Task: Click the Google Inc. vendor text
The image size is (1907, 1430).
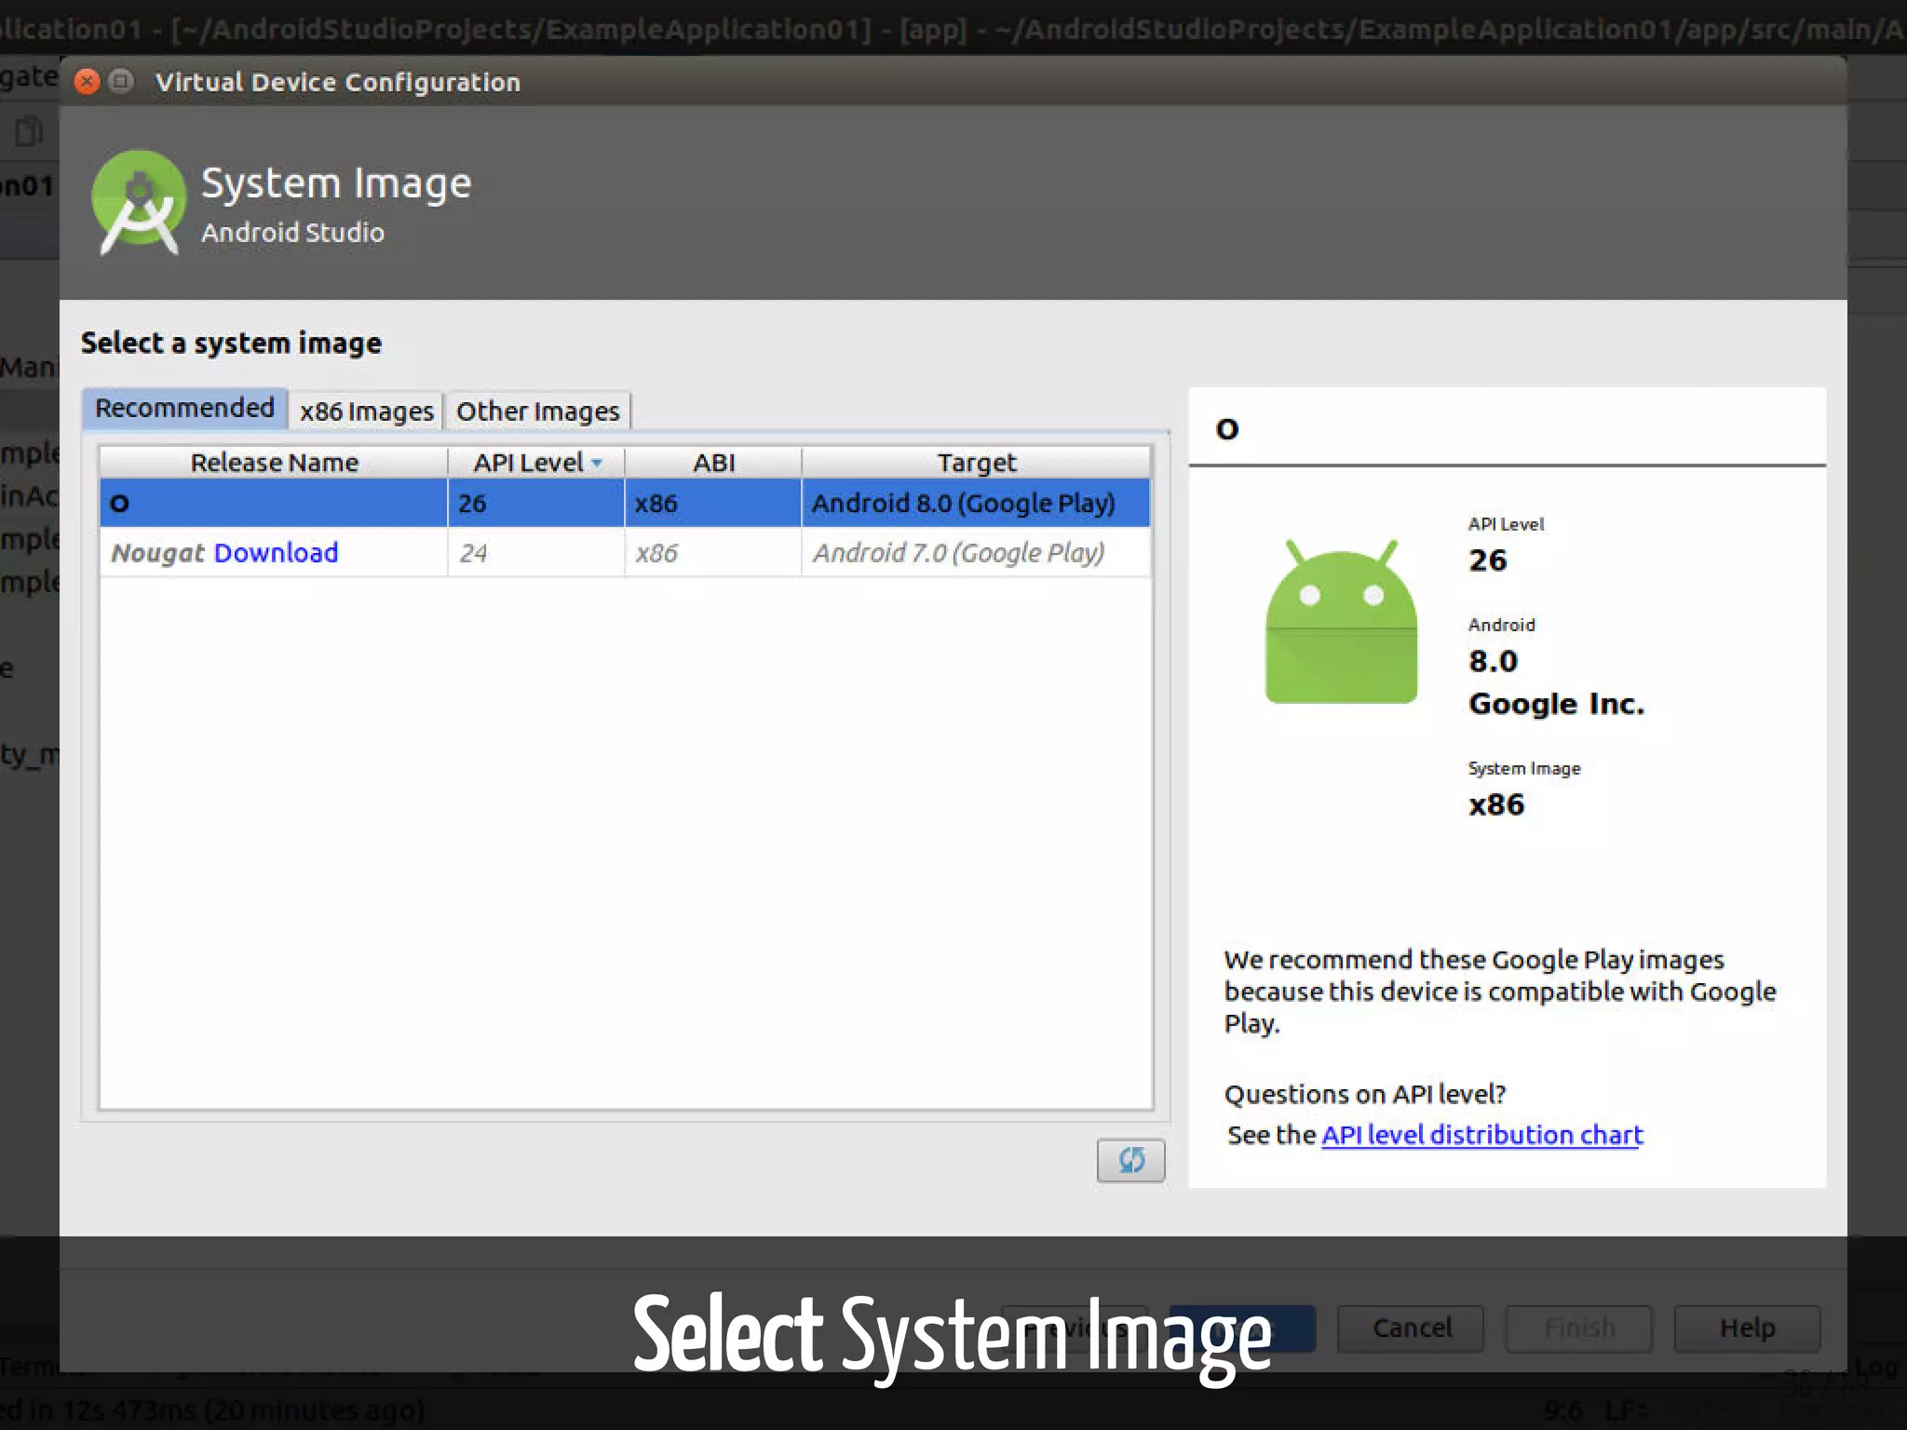Action: [1556, 704]
